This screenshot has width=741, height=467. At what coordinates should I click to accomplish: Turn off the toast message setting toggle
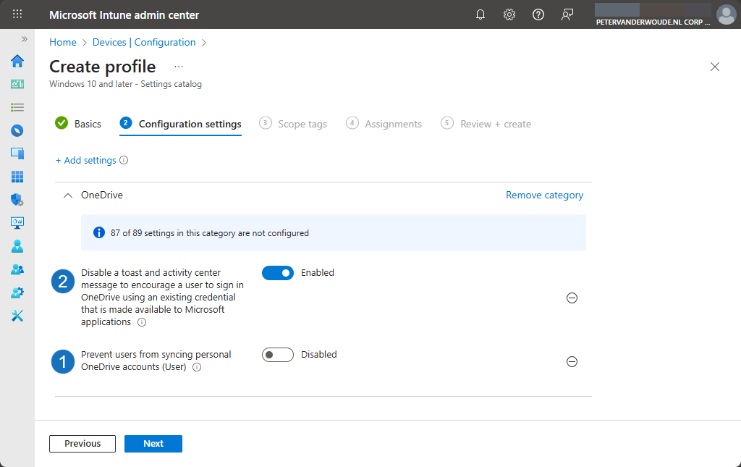[x=278, y=273]
